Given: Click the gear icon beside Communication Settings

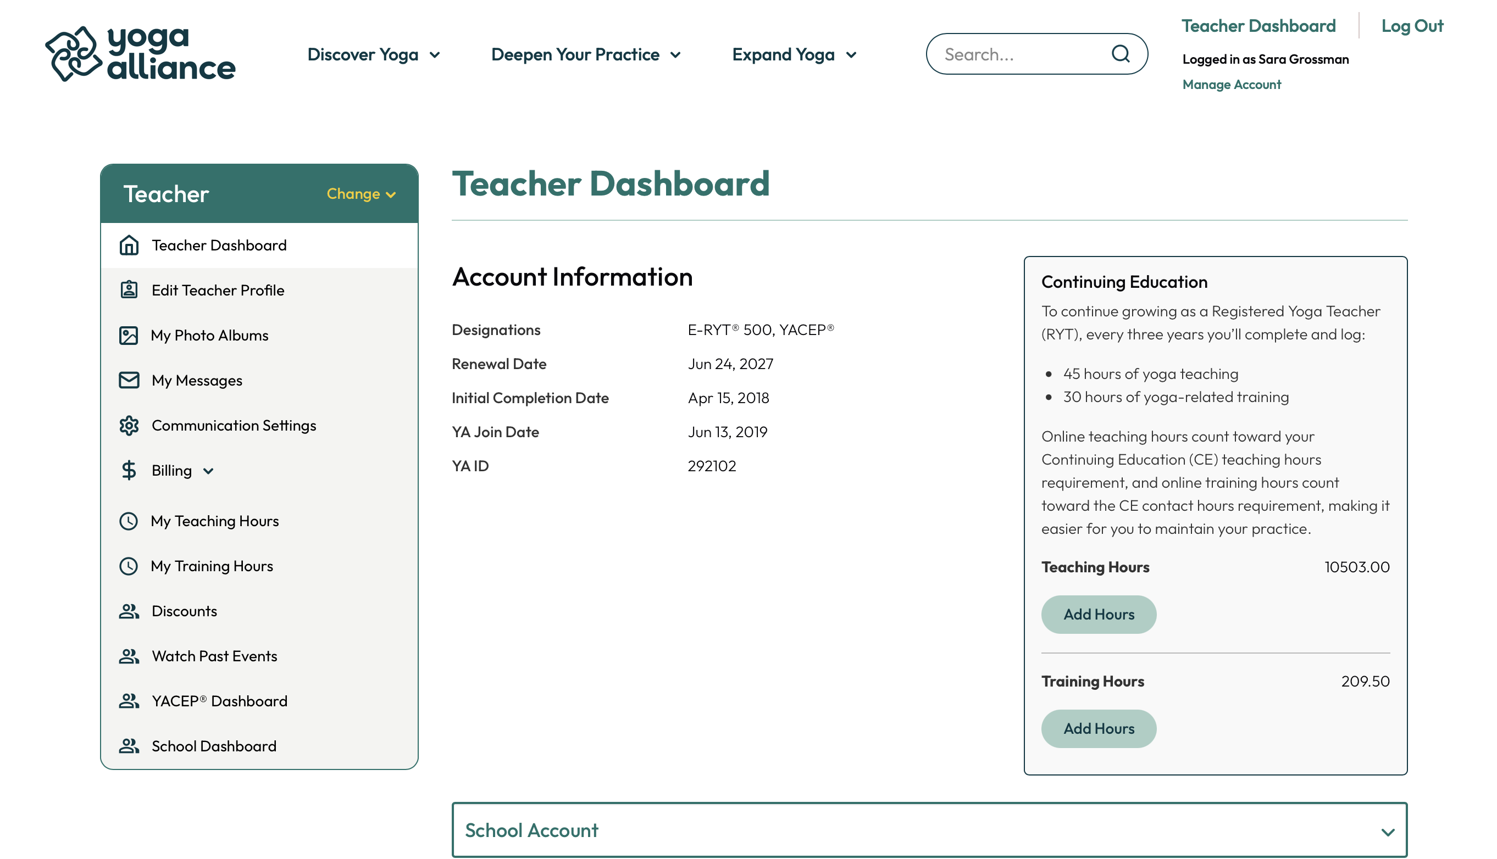Looking at the screenshot, I should click(129, 425).
